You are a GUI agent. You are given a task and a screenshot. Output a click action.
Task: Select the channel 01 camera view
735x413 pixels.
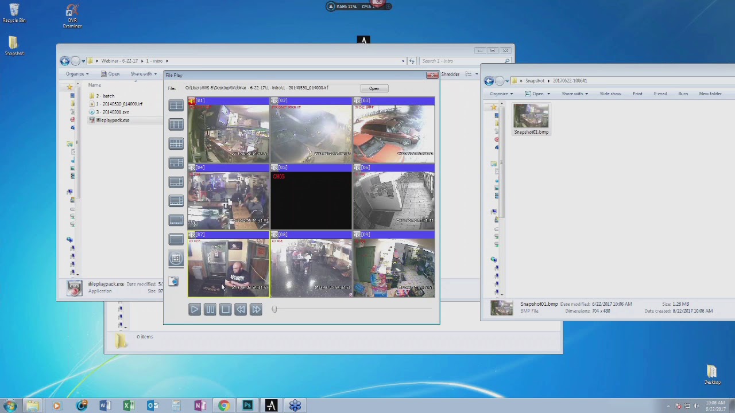click(229, 131)
